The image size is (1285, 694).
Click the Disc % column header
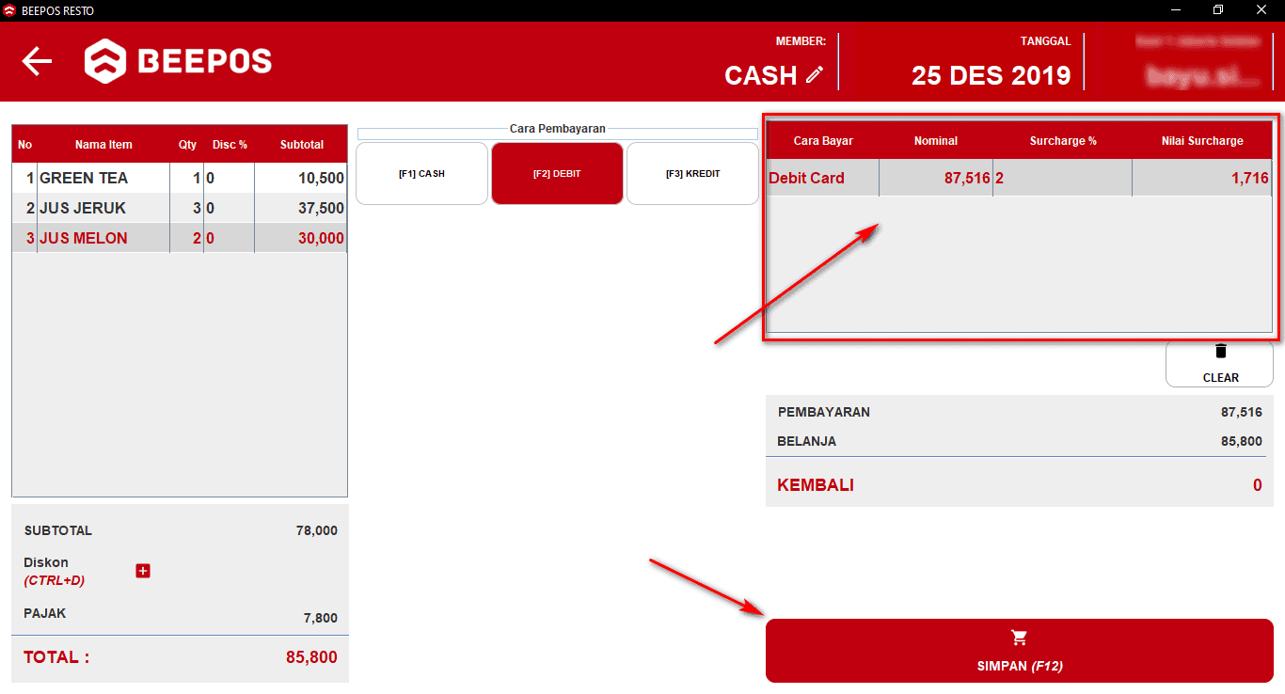click(230, 145)
